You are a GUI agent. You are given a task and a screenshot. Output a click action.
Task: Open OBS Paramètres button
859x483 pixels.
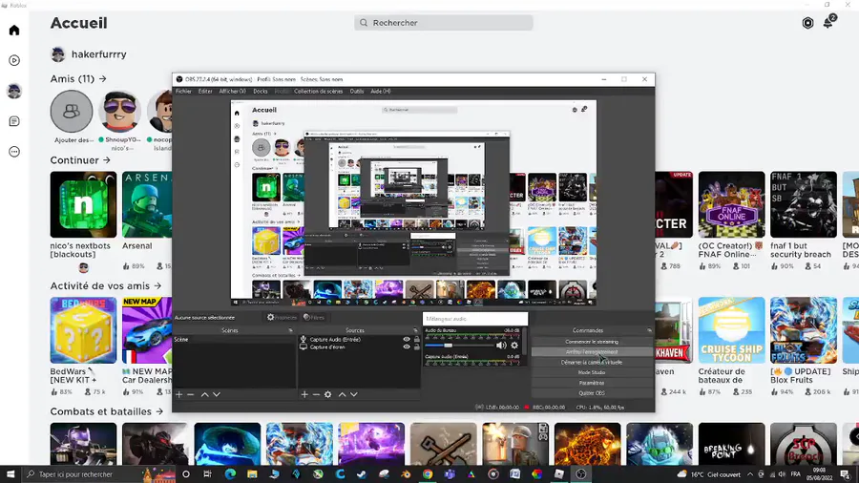pos(592,383)
